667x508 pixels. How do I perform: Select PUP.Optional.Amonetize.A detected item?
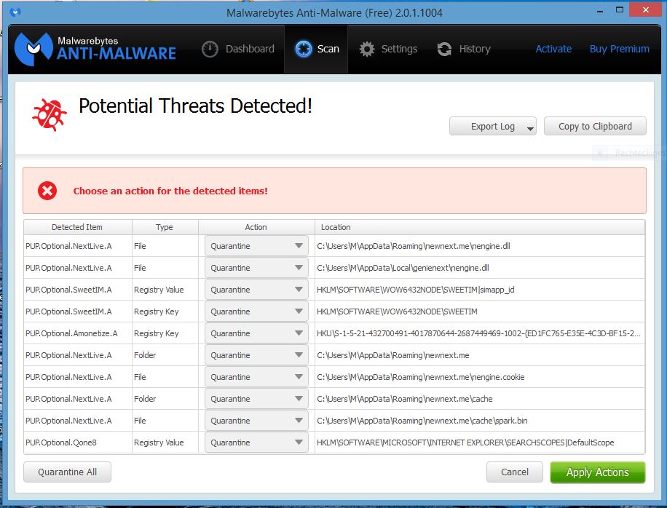[71, 333]
